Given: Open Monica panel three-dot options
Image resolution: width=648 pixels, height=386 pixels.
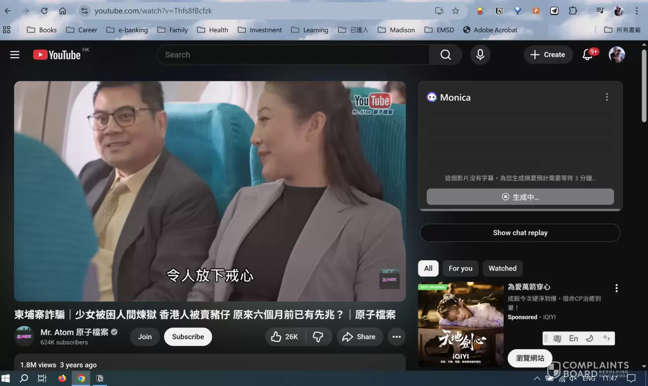Looking at the screenshot, I should [607, 97].
